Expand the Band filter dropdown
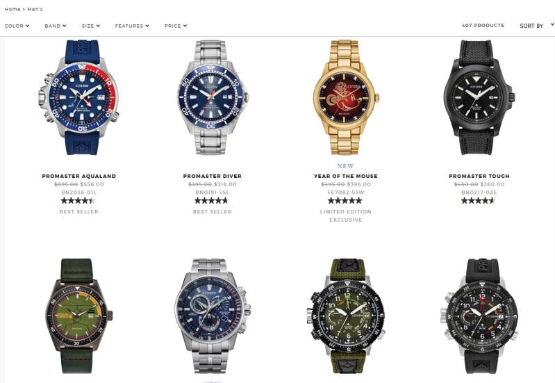Image resolution: width=555 pixels, height=383 pixels. 56,26
